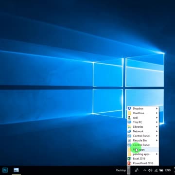Image resolution: width=175 pixels, height=175 pixels.
Task: Select the pending apps folder entry
Action: (143, 154)
